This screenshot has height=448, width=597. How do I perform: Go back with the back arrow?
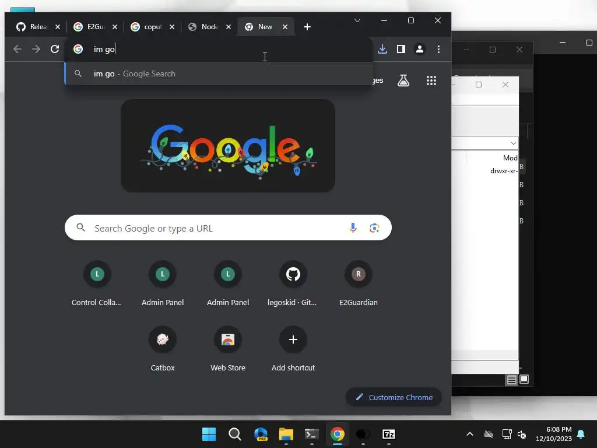coord(17,49)
